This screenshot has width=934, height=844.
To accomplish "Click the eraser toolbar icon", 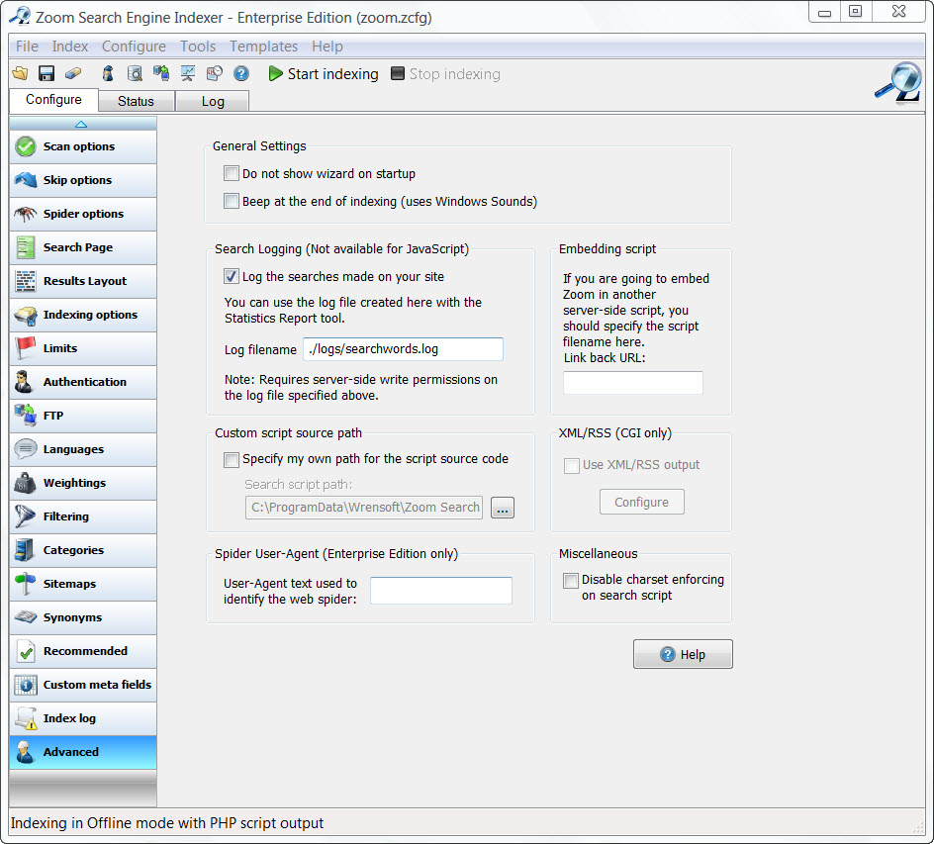I will tap(72, 73).
